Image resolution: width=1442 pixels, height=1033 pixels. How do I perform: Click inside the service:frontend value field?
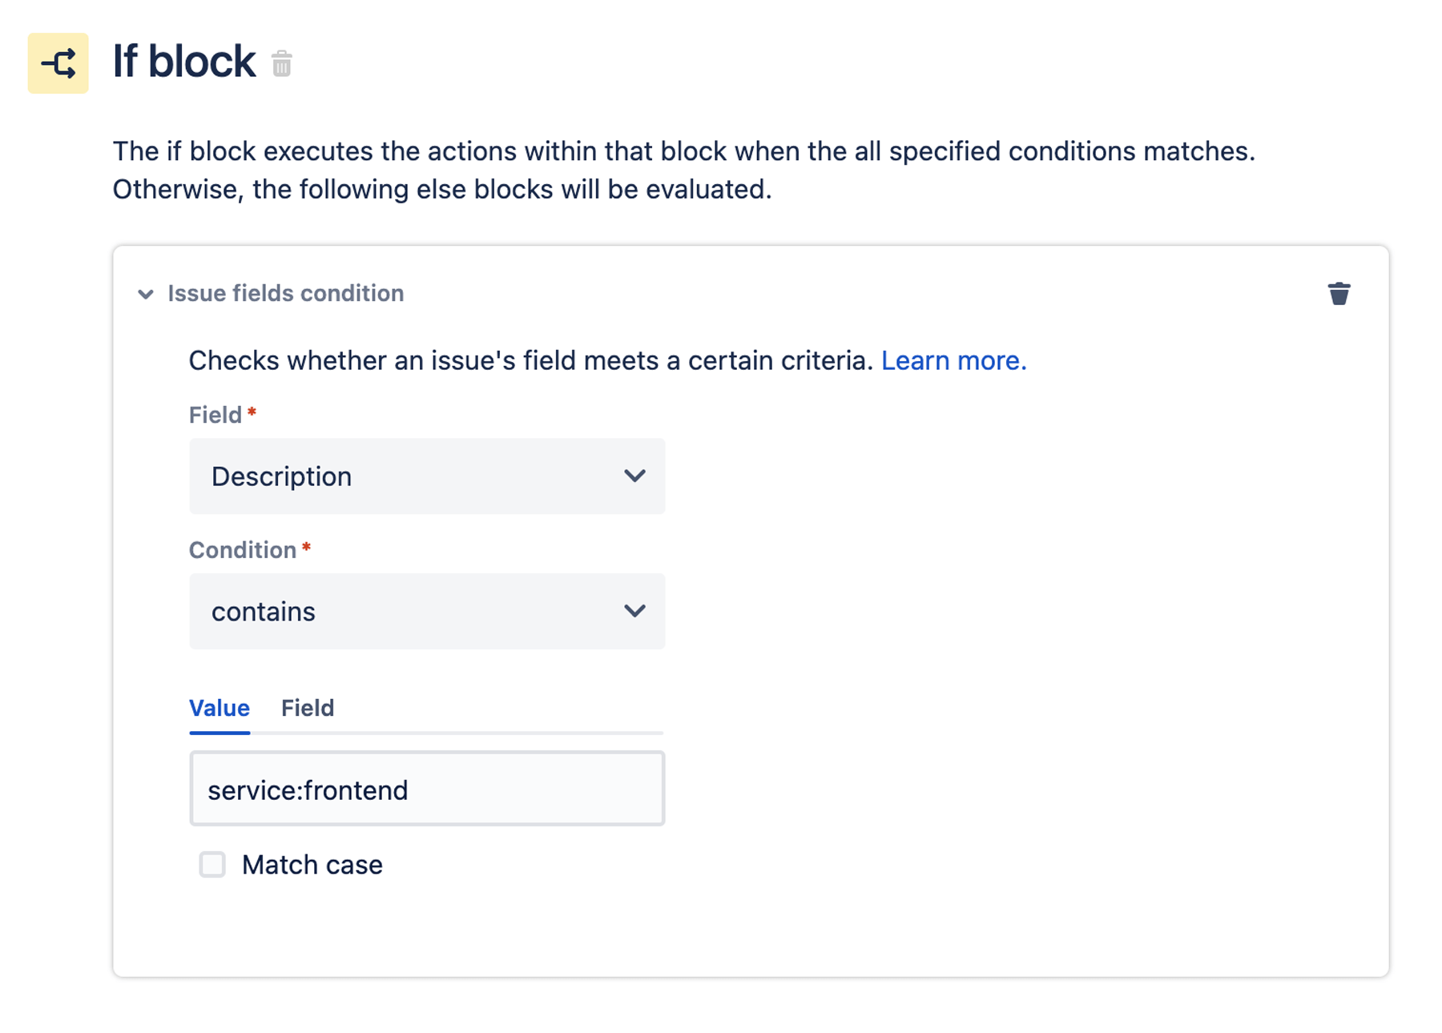[x=426, y=790]
